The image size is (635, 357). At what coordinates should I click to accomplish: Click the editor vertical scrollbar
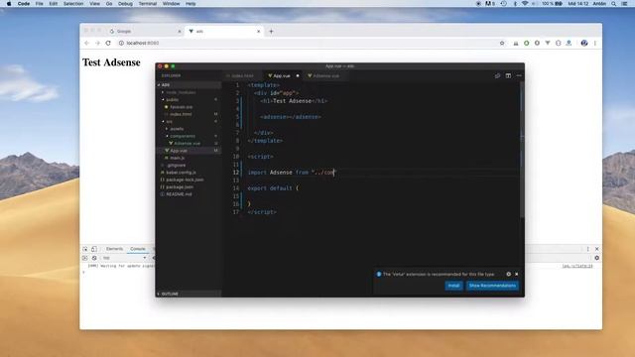[x=522, y=150]
